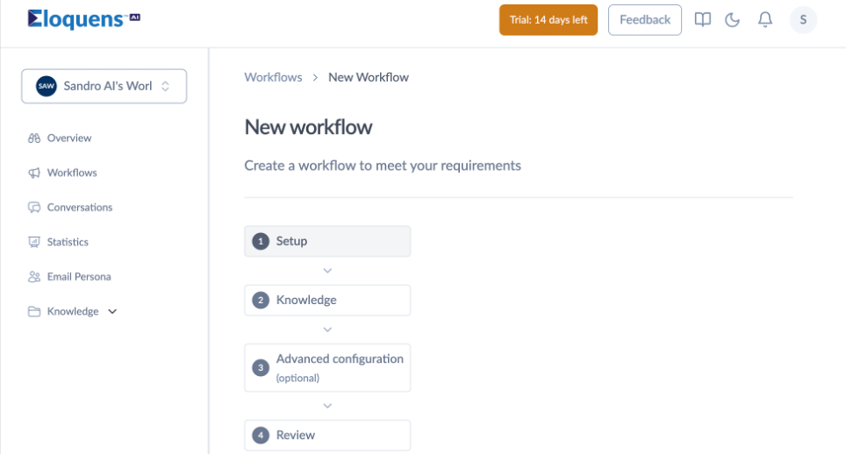The height and width of the screenshot is (454, 846).
Task: Select the Setup step
Action: (327, 241)
